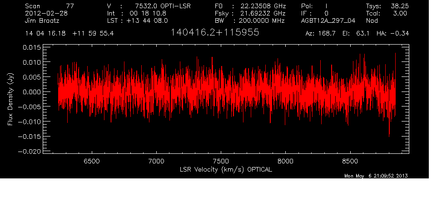Click the 7500 x-axis tick label
Screen dimensions: 437x223
coord(221,161)
